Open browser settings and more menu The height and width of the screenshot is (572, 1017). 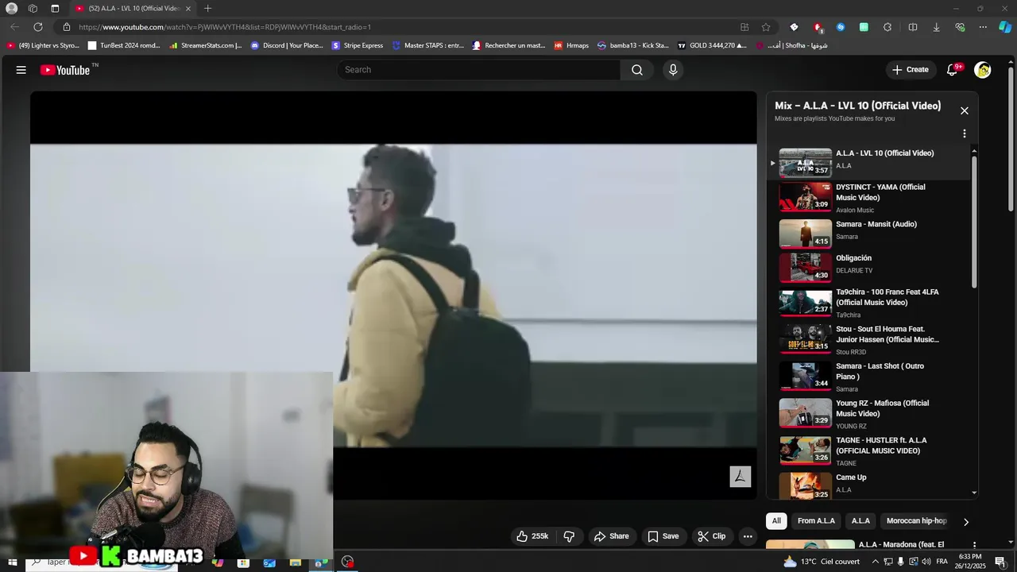click(983, 27)
